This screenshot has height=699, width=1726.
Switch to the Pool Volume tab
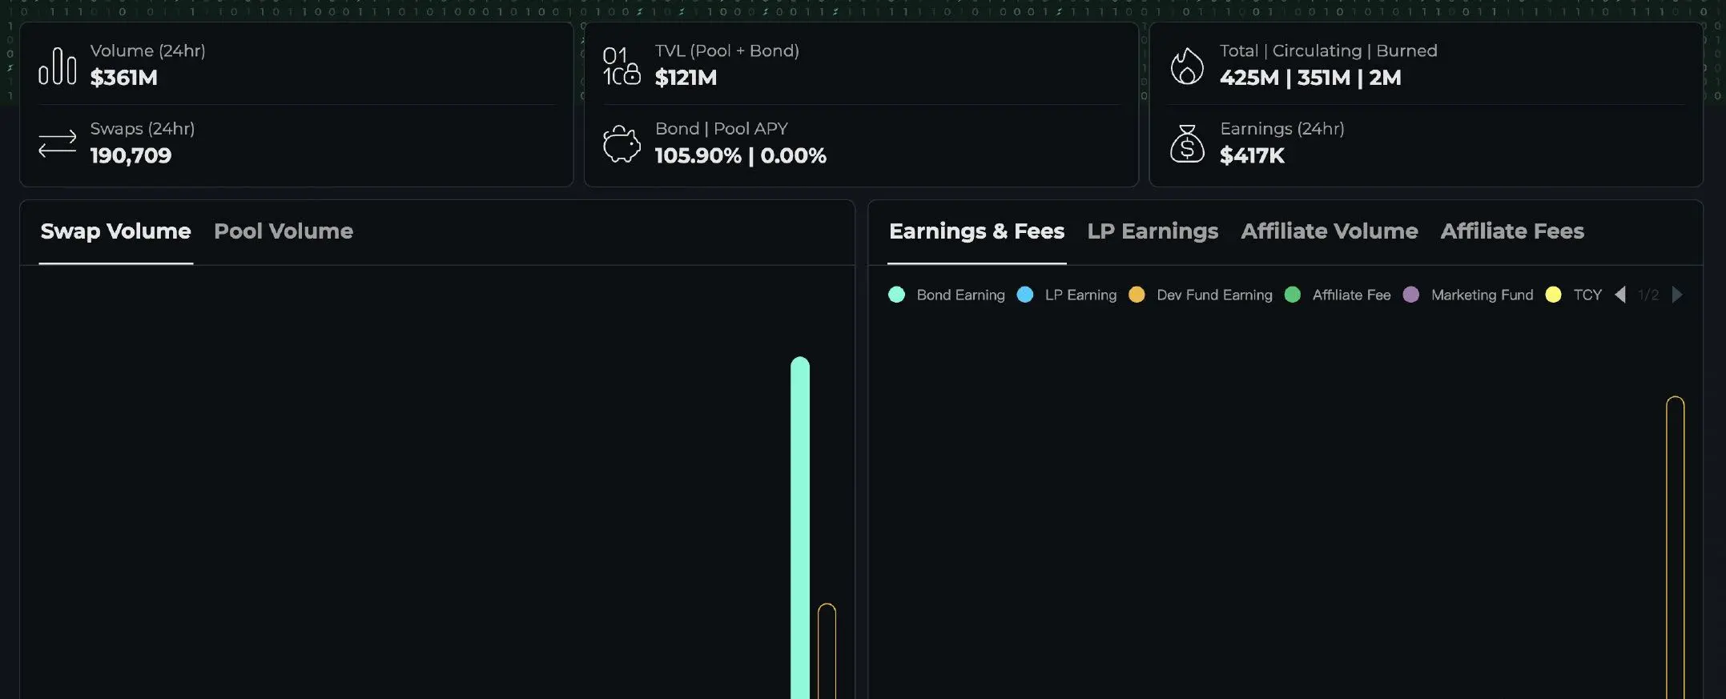[x=284, y=231]
